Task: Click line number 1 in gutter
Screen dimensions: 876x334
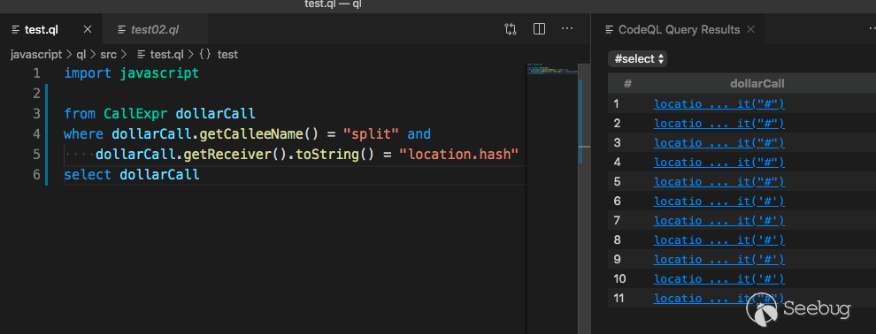Action: click(36, 73)
